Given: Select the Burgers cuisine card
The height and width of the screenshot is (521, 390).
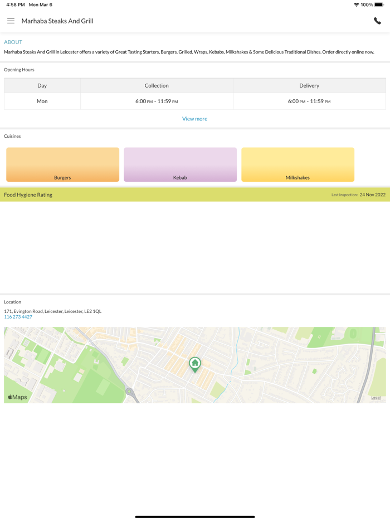Looking at the screenshot, I should (x=63, y=165).
